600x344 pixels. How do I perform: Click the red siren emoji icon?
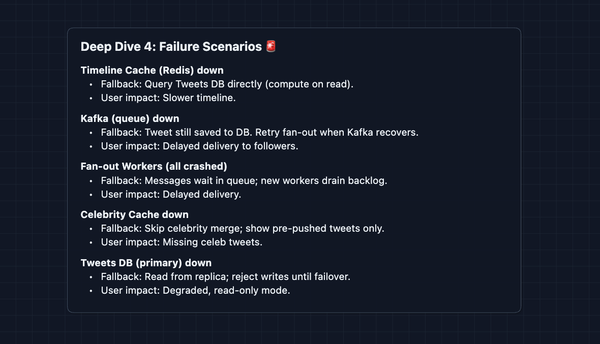click(271, 47)
